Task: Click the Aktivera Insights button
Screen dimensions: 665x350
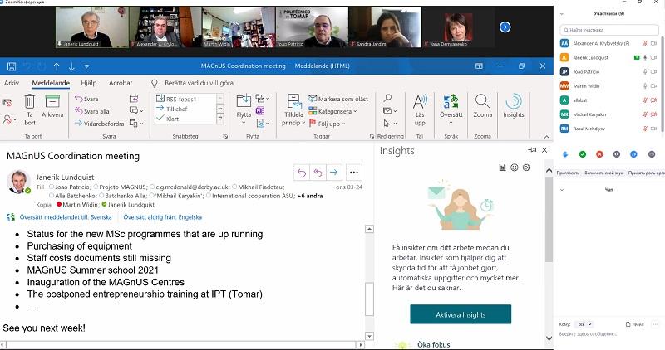Action: click(460, 315)
